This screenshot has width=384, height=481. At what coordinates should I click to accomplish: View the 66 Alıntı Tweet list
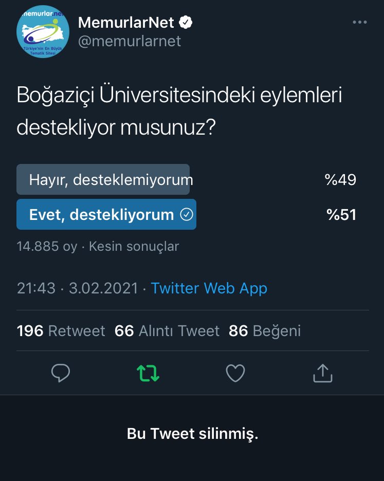click(x=167, y=330)
